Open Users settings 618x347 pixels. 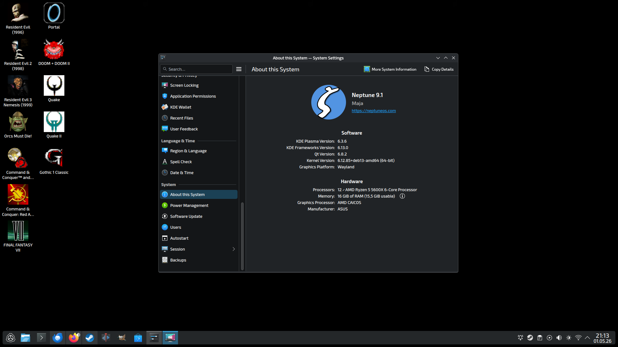point(199,227)
